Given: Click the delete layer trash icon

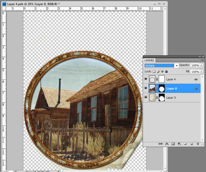Looking at the screenshot, I should 198,144.
